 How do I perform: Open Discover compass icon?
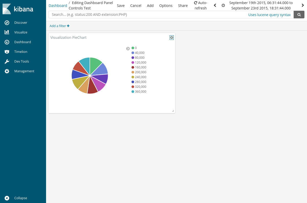[7, 23]
